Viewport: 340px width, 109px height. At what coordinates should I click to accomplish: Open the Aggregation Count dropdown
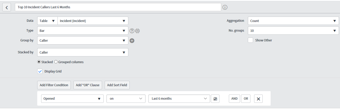[x=293, y=21]
